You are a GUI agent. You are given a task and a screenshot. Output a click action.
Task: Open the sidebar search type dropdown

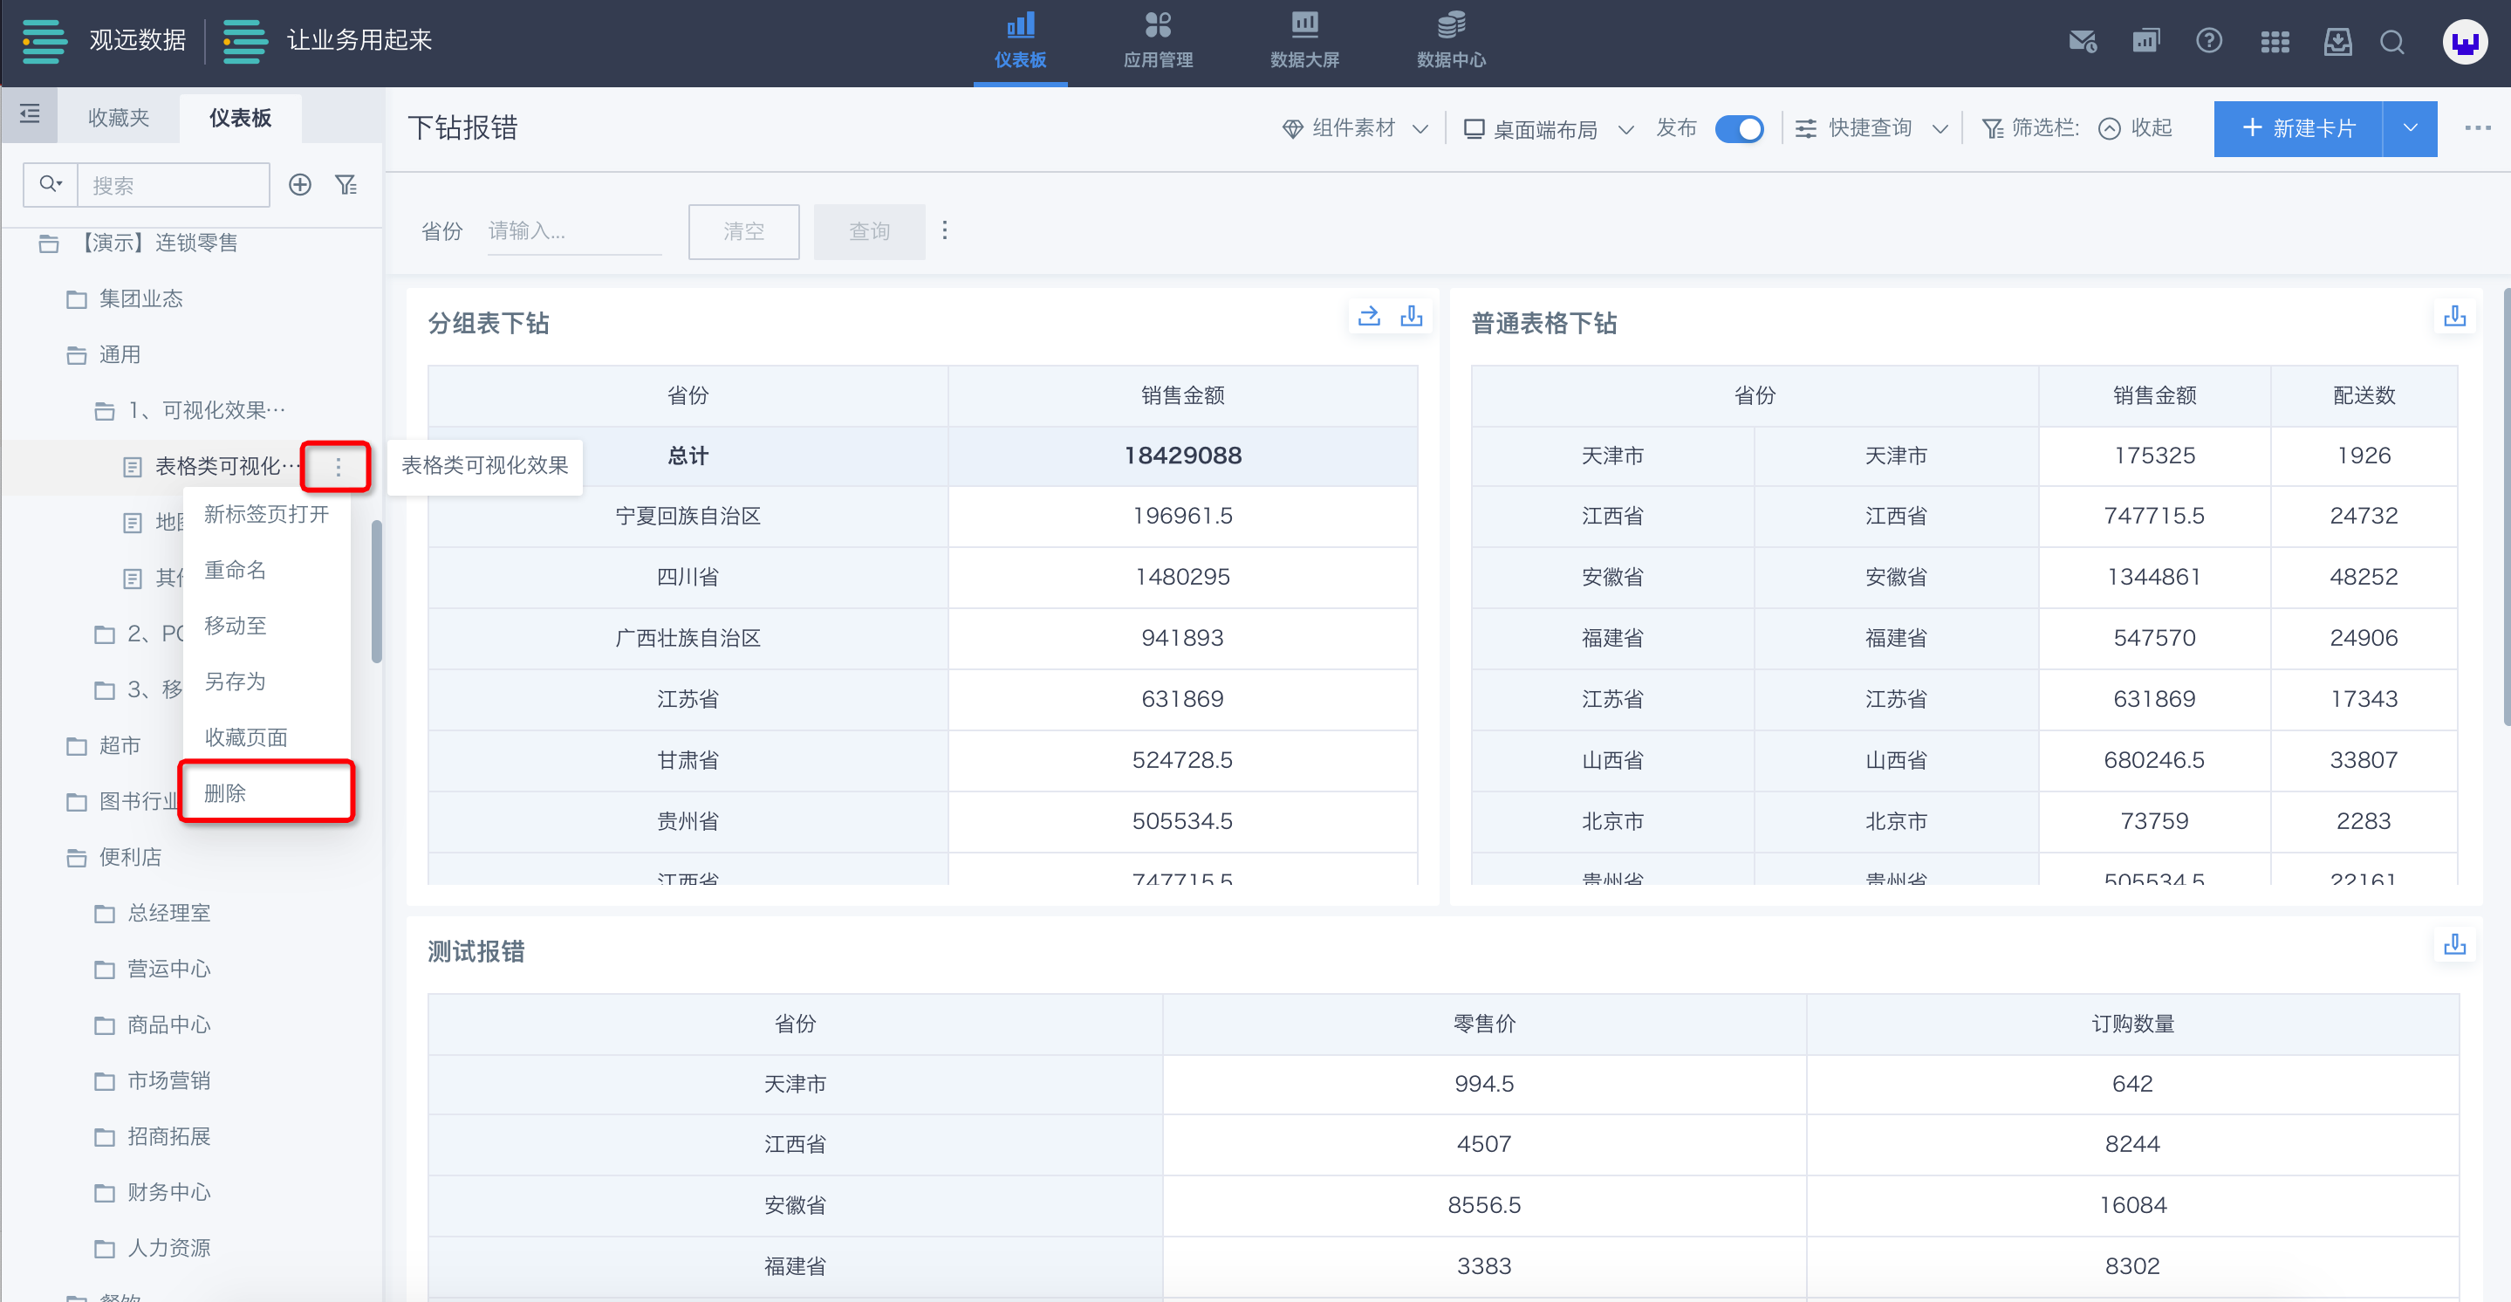[x=51, y=184]
